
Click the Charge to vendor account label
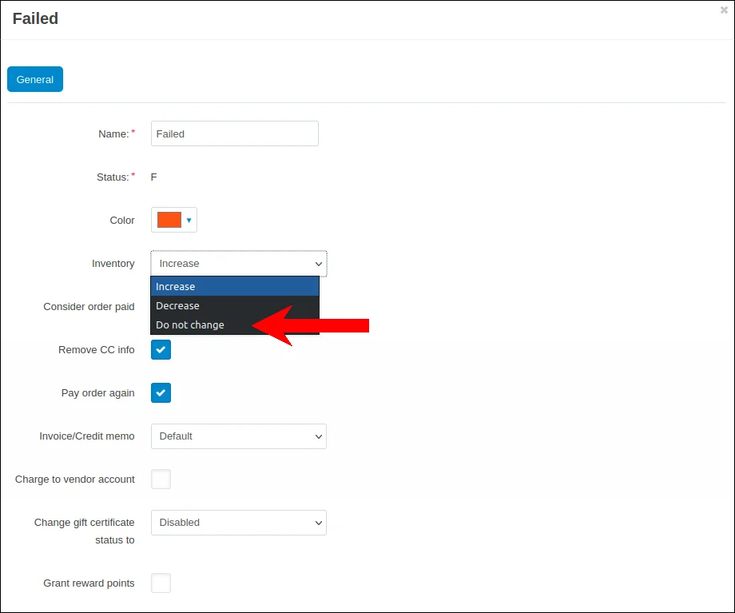(74, 480)
